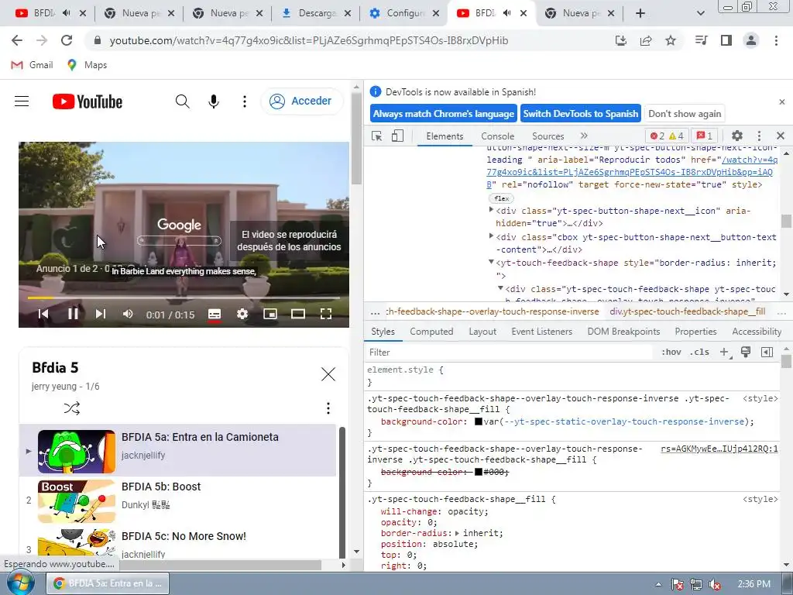Image resolution: width=793 pixels, height=595 pixels.
Task: Toggle DevTools device toolbar
Action: [397, 136]
